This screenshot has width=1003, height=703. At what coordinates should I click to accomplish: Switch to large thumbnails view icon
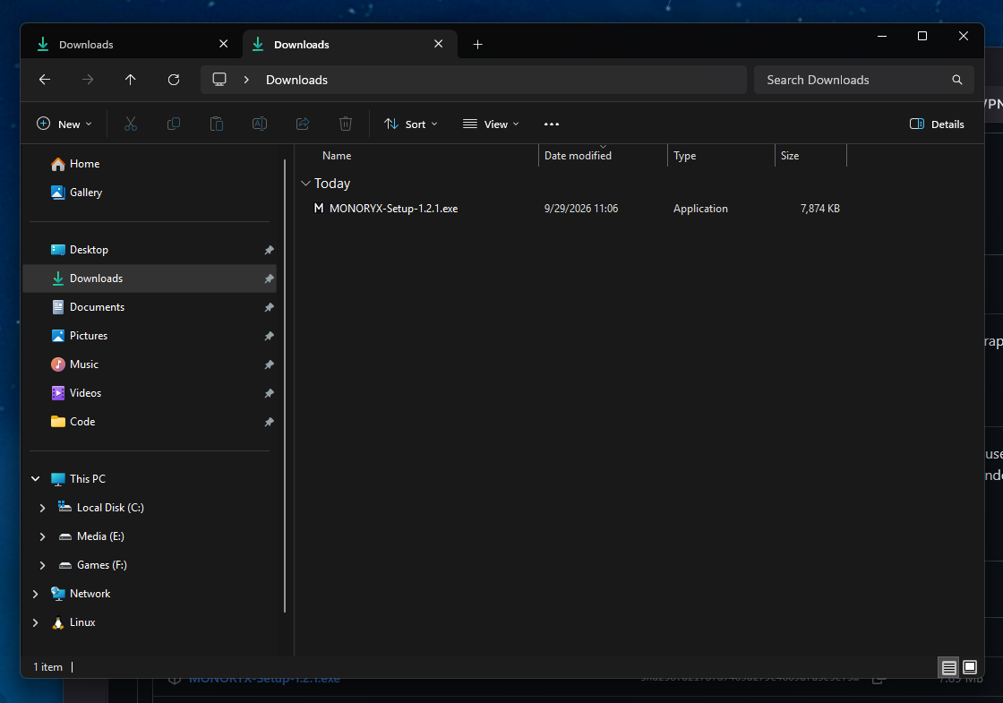(970, 667)
